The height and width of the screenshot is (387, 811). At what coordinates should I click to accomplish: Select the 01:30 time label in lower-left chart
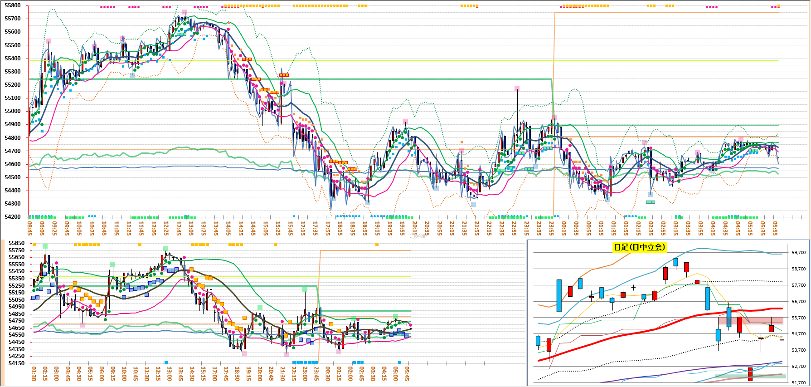click(34, 374)
